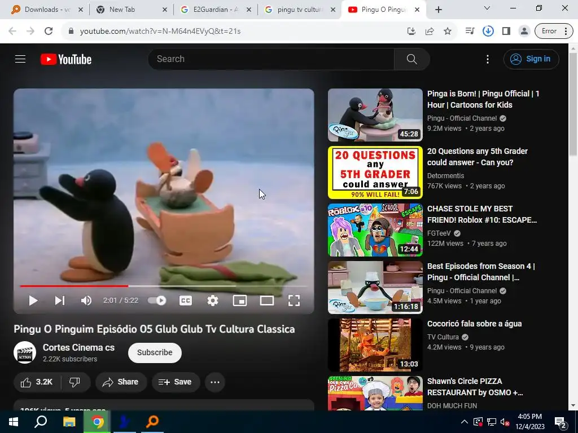578x433 pixels.
Task: Toggle closed captions CC
Action: pos(185,301)
